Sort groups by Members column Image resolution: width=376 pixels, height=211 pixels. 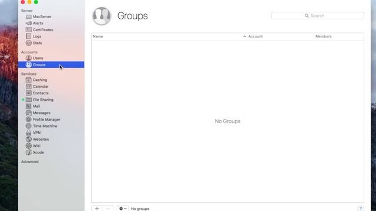[339, 36]
